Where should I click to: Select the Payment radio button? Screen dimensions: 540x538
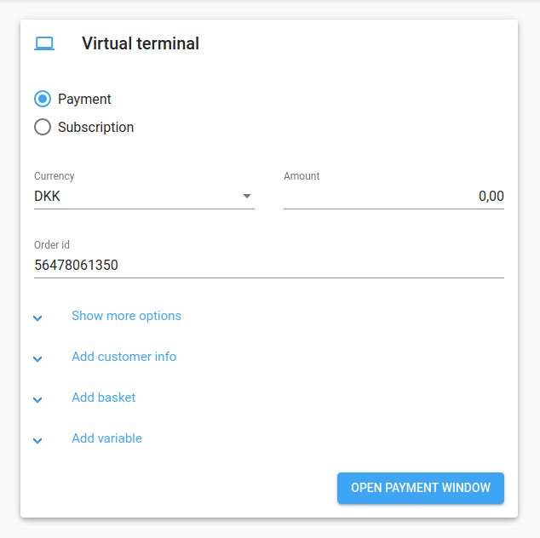pyautogui.click(x=43, y=99)
